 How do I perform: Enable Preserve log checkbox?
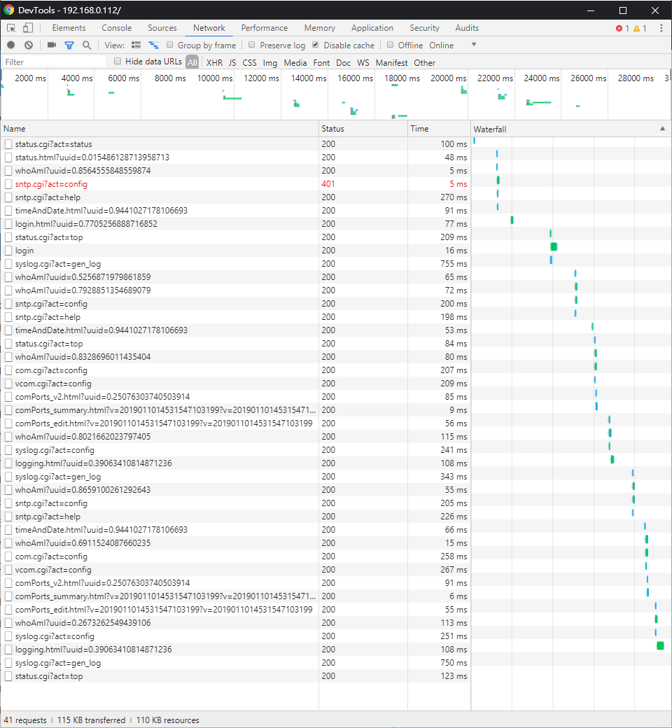pyautogui.click(x=252, y=45)
